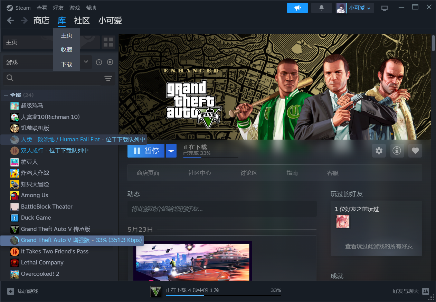Select 大富翁10(Richman 10)
The image size is (436, 302).
pos(50,117)
